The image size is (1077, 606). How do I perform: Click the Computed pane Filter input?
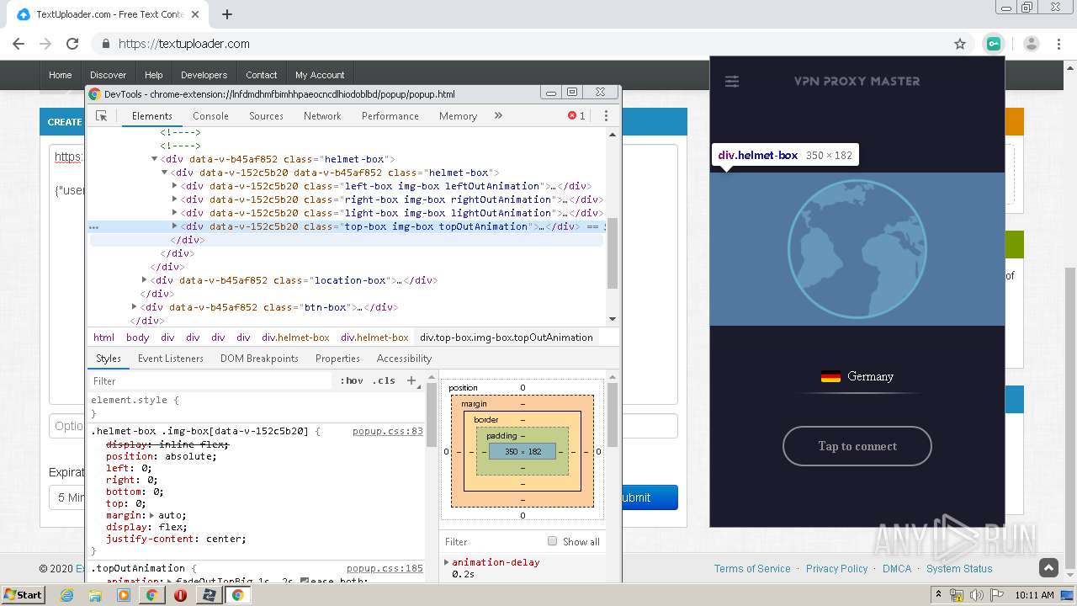[492, 541]
